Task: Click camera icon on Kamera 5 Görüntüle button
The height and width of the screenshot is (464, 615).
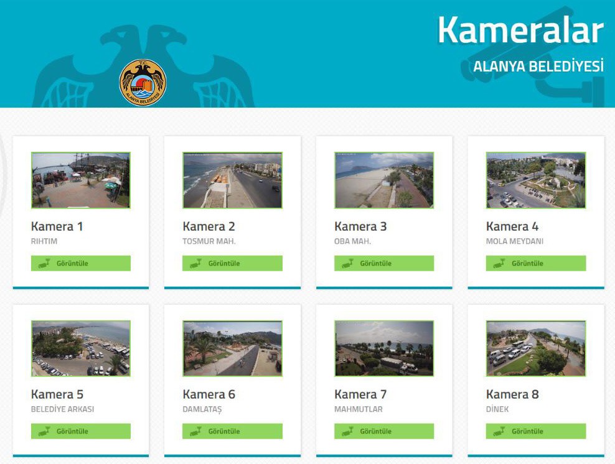Action: 44,432
